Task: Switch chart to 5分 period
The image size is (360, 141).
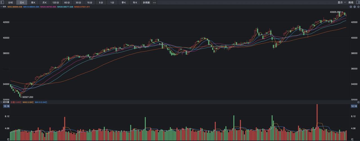Action: 101,3
